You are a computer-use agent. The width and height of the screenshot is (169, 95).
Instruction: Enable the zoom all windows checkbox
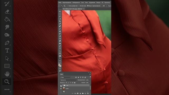(x=79, y=6)
